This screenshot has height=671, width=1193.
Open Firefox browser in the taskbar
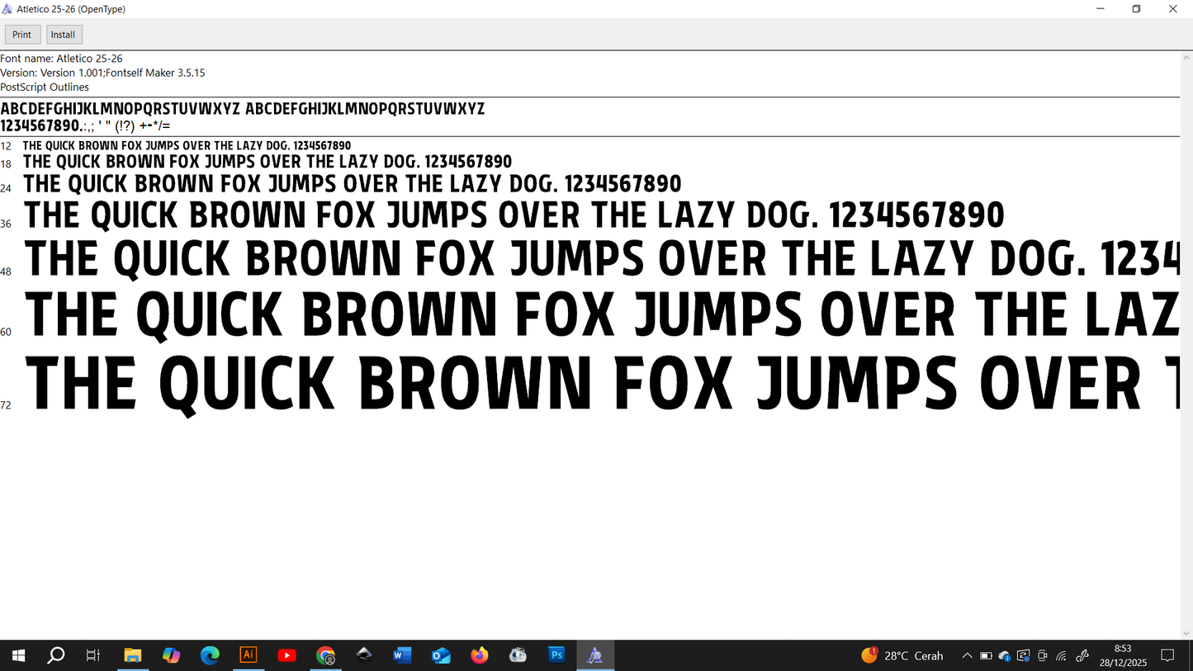[x=480, y=655]
